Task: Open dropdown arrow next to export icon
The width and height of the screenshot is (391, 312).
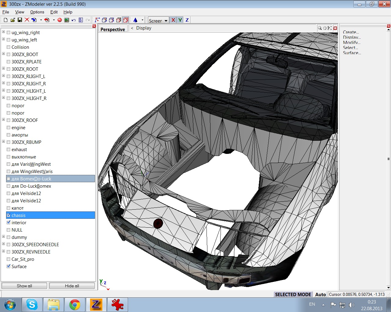Action: coord(54,20)
